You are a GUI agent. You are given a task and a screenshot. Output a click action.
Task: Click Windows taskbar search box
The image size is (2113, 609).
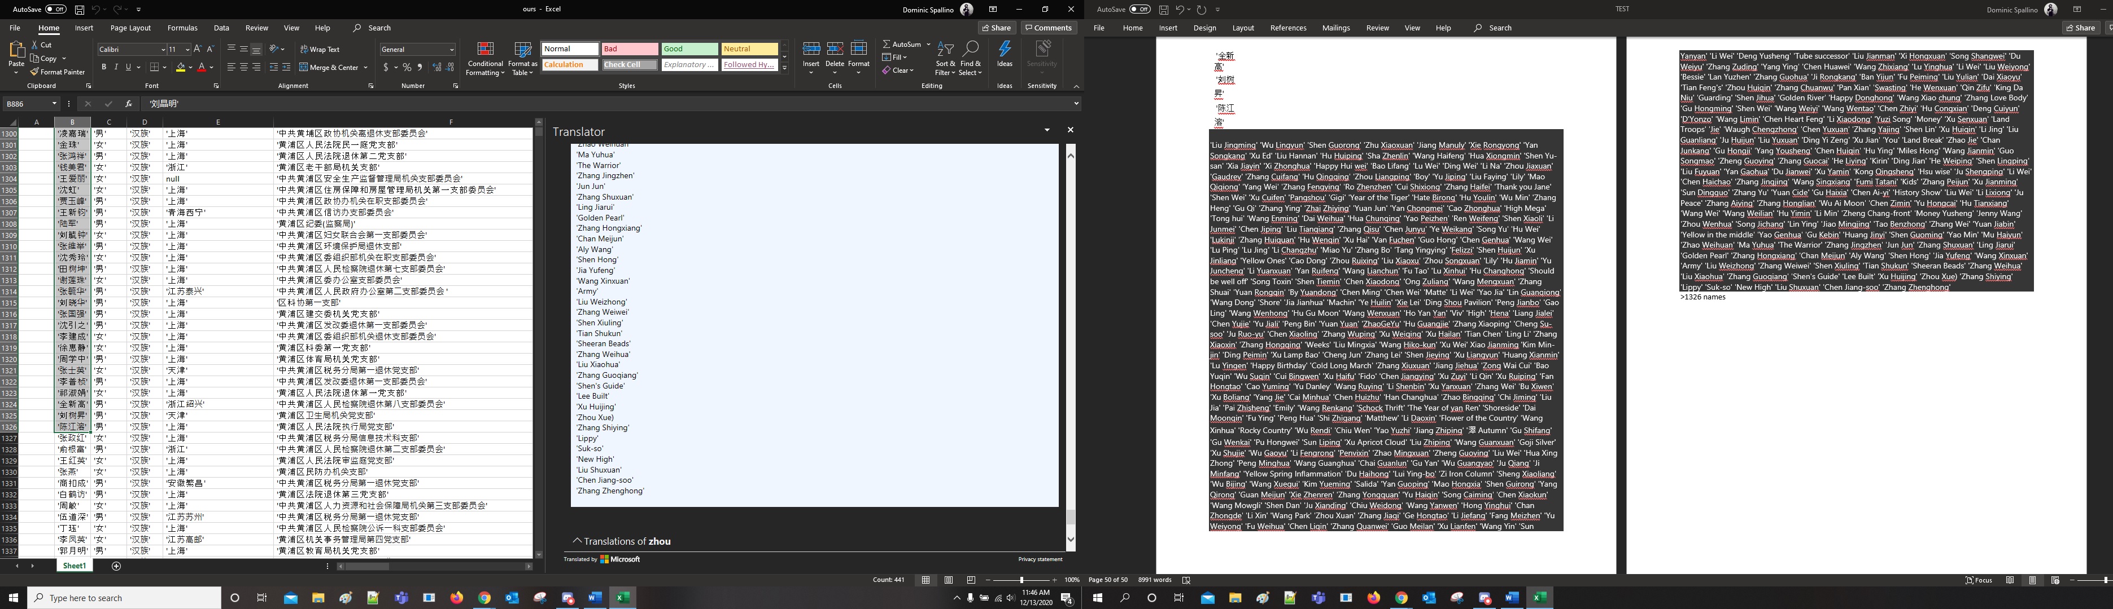(124, 598)
